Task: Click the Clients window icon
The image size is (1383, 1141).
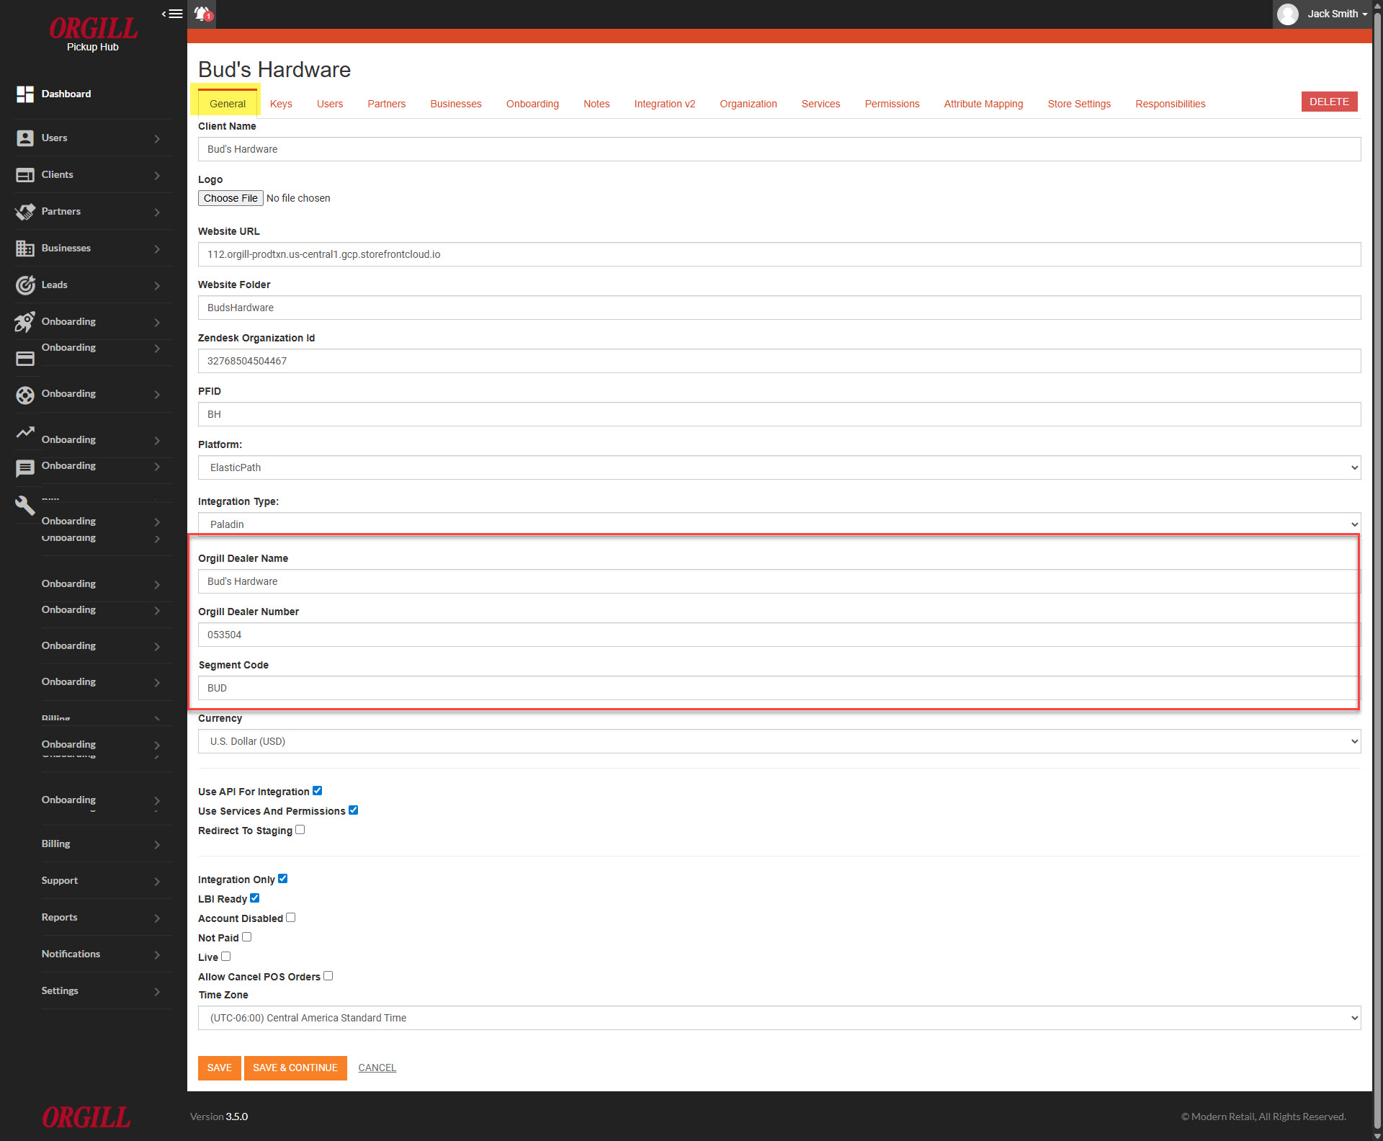Action: 25,174
